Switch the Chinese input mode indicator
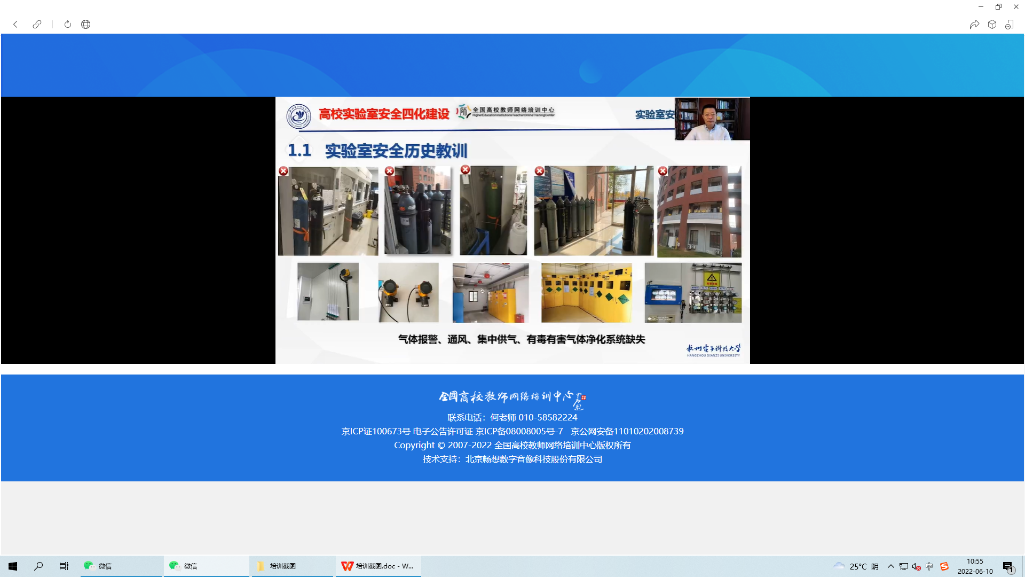 (929, 566)
